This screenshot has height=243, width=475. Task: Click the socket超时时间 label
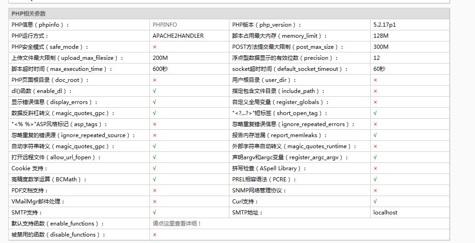pos(290,69)
